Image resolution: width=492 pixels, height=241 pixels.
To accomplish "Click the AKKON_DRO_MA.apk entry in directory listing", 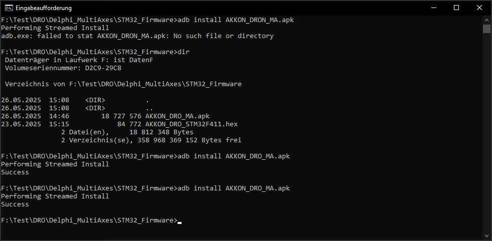I will click(178, 116).
